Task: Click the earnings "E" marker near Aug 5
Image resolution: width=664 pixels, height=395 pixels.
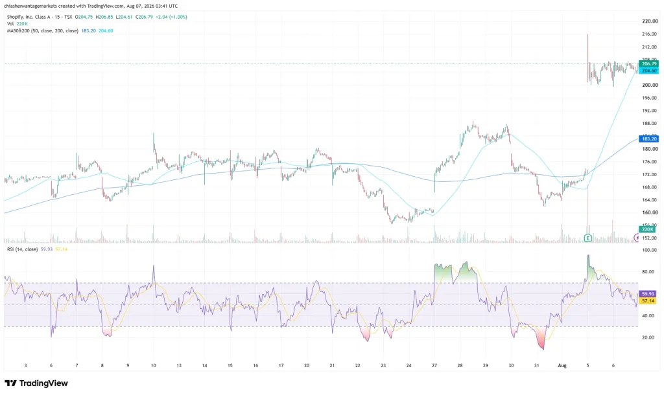Action: click(x=587, y=238)
